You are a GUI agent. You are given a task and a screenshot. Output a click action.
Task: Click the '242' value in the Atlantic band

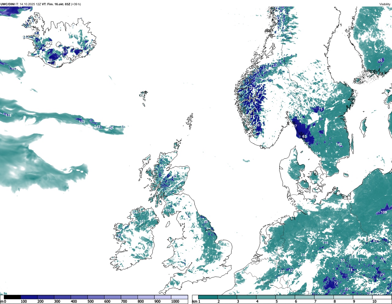[x=97, y=127]
